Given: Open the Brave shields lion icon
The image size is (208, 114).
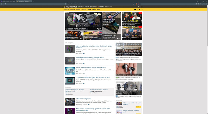Looking at the screenshot, I should tap(136, 4).
